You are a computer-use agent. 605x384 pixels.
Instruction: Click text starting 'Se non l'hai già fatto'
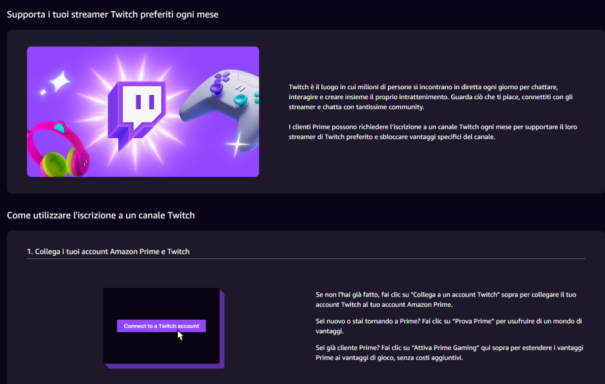pos(445,300)
